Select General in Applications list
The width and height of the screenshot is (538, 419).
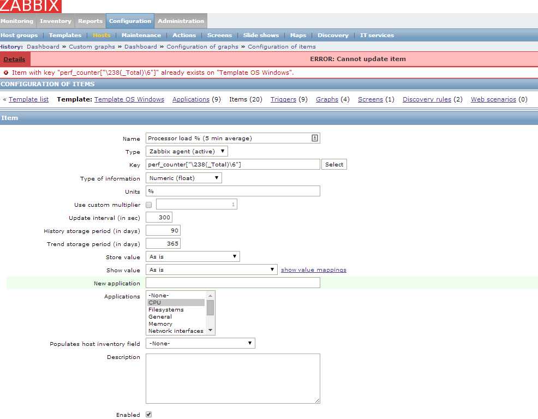[176, 317]
